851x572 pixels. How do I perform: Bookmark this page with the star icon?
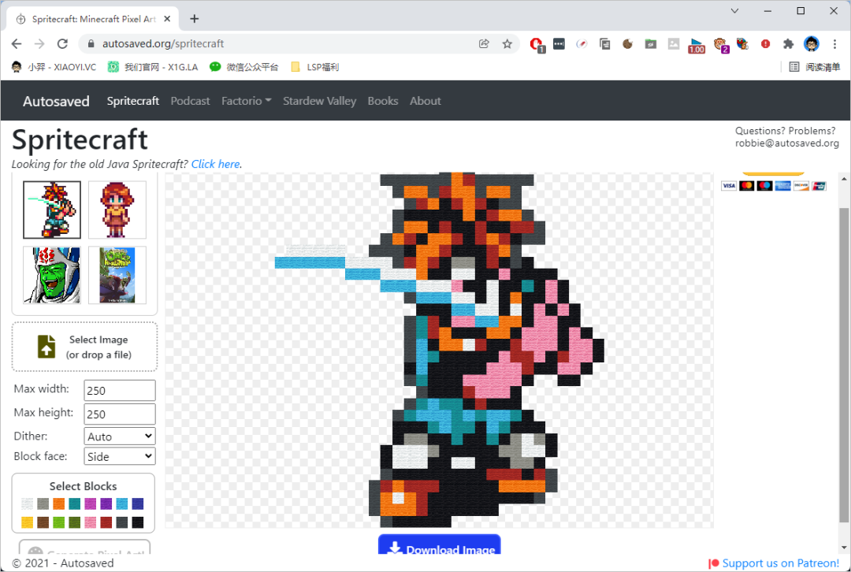507,44
